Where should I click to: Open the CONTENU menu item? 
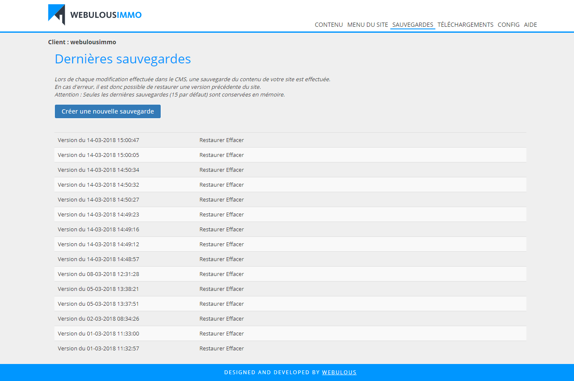point(329,25)
